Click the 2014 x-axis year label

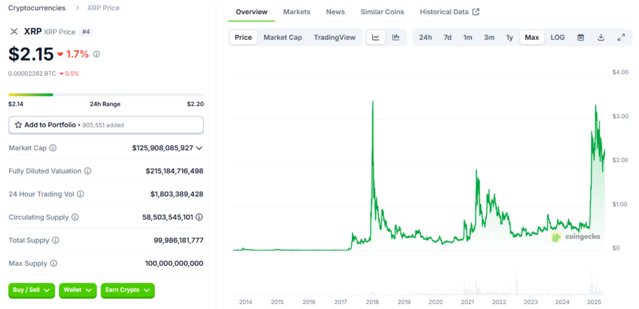pyautogui.click(x=245, y=302)
